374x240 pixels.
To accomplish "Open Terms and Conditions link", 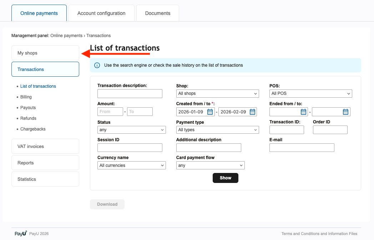I will pos(319,234).
